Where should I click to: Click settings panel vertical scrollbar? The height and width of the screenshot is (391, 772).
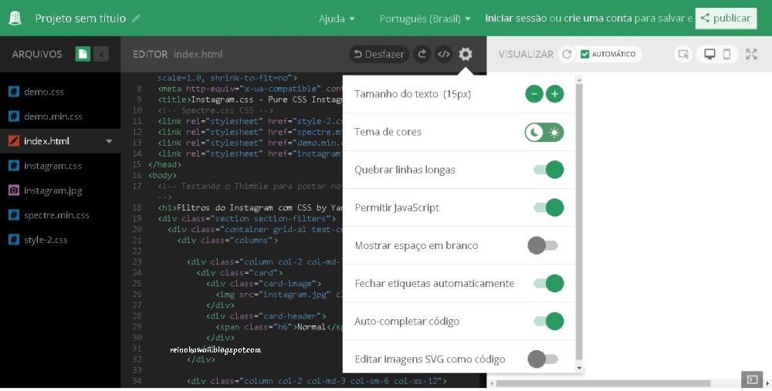pyautogui.click(x=579, y=221)
